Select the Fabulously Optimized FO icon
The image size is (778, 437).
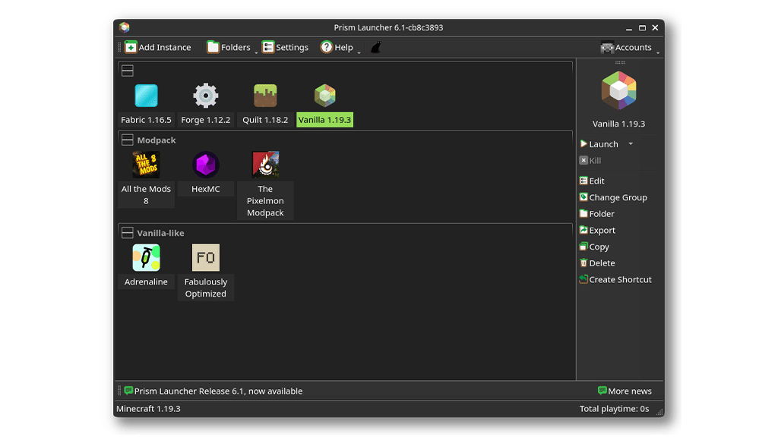point(205,257)
